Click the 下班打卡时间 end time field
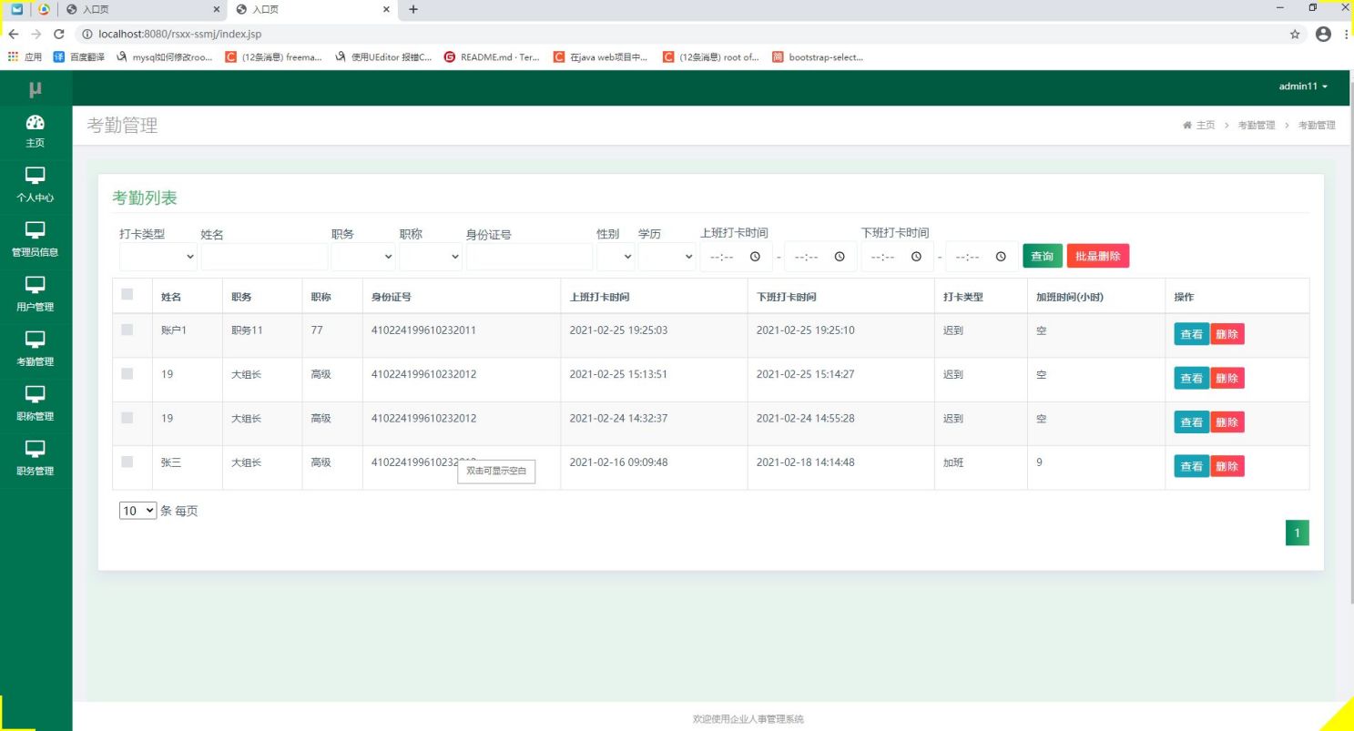This screenshot has height=731, width=1354. [982, 257]
